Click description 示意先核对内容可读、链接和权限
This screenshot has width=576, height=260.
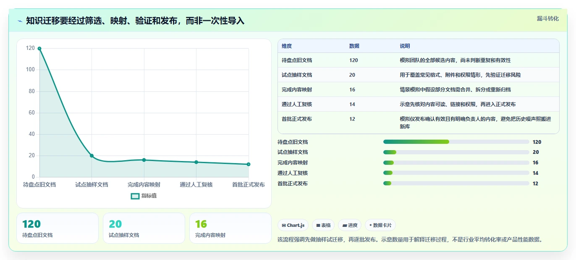pyautogui.click(x=458, y=104)
